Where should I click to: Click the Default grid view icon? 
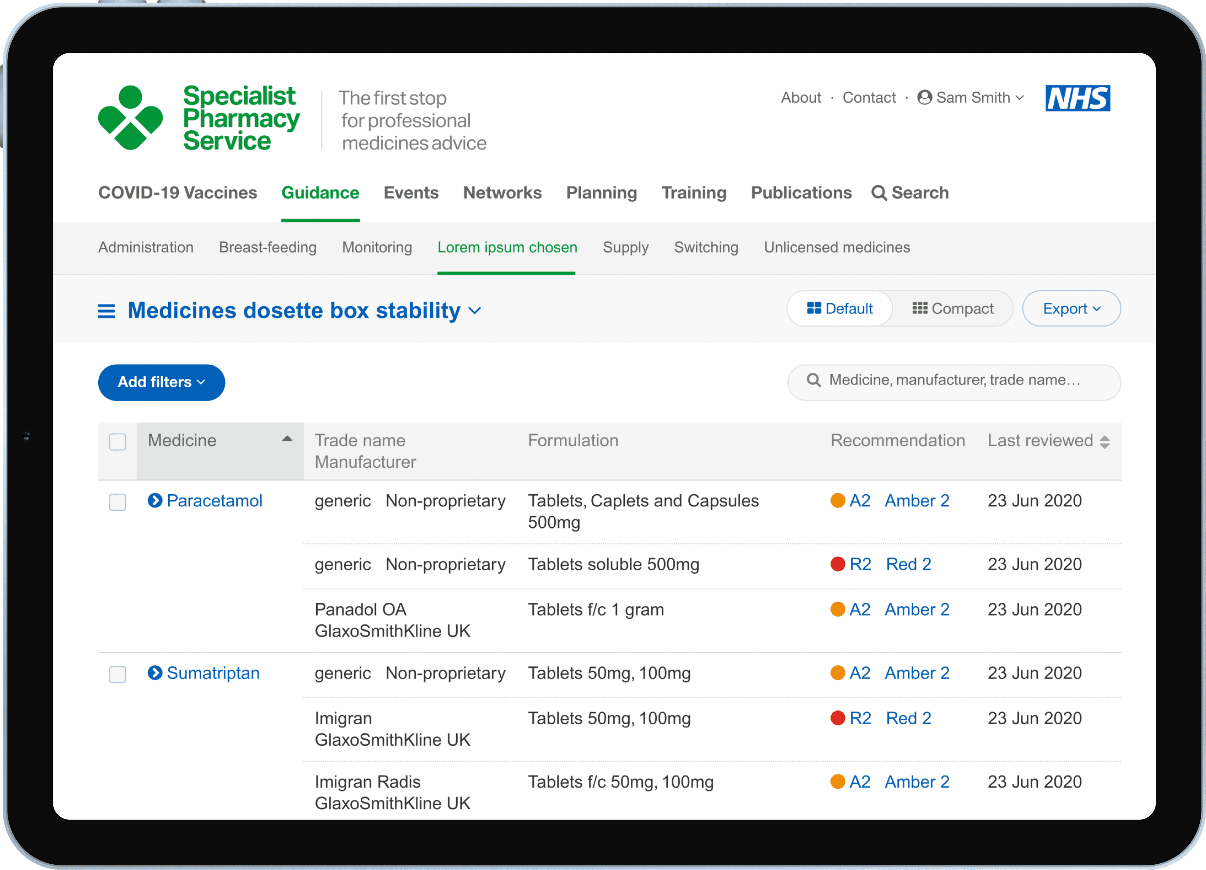tap(813, 308)
